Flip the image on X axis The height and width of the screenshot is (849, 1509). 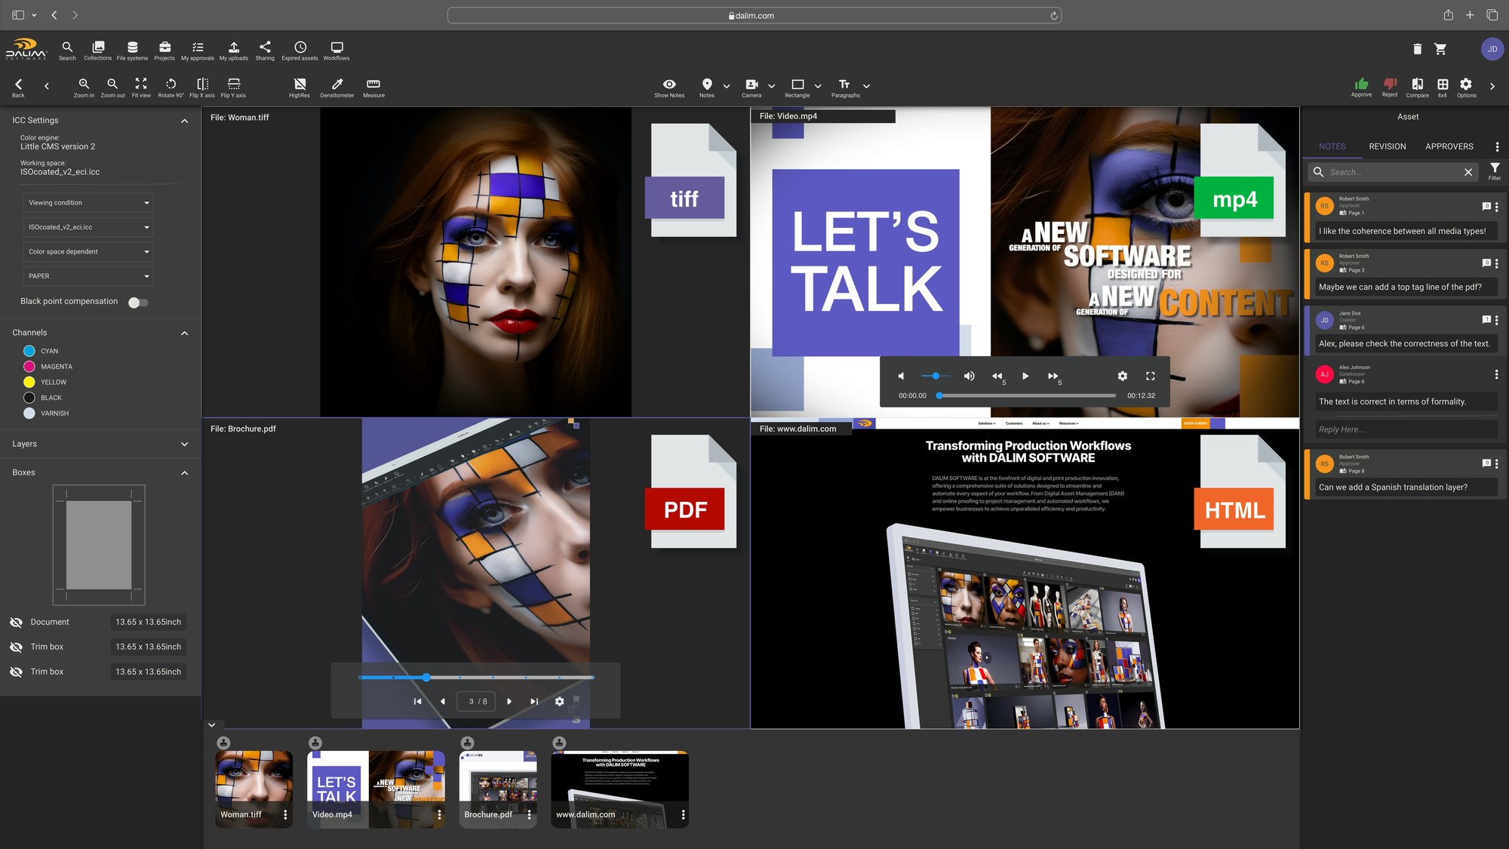coord(202,88)
